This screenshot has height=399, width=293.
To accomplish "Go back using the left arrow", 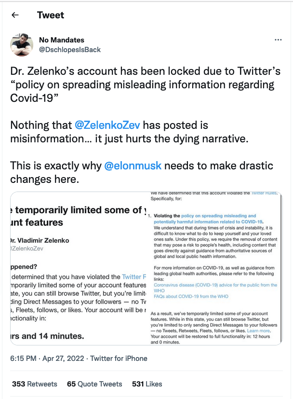I will (15, 15).
